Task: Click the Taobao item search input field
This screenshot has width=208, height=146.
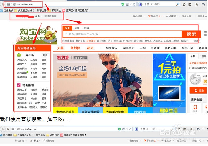Action: [x=122, y=34]
